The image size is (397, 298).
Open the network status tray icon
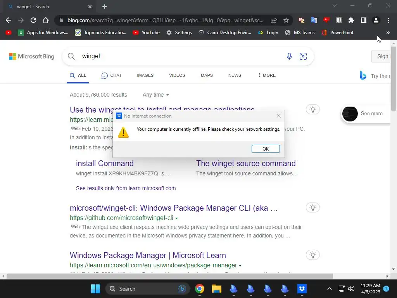point(342,289)
